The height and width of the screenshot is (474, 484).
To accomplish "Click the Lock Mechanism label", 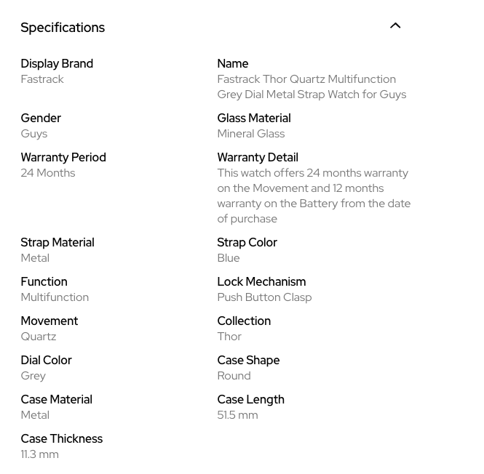I will (x=261, y=282).
